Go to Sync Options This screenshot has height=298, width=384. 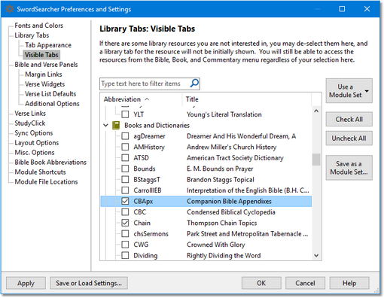[x=34, y=133]
